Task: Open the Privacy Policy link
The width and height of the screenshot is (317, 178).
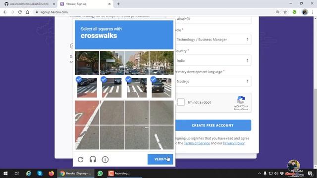Action: click(x=234, y=143)
